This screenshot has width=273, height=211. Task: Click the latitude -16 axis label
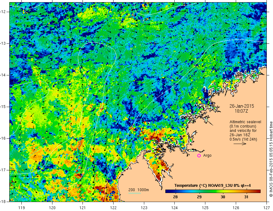coord(3,138)
